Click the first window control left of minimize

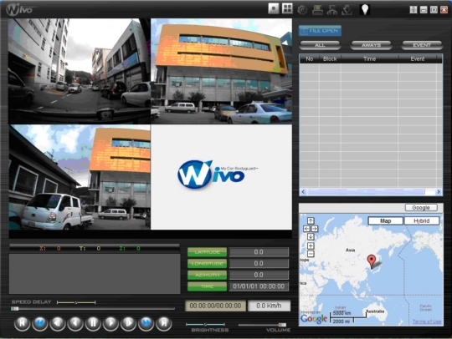(x=413, y=10)
